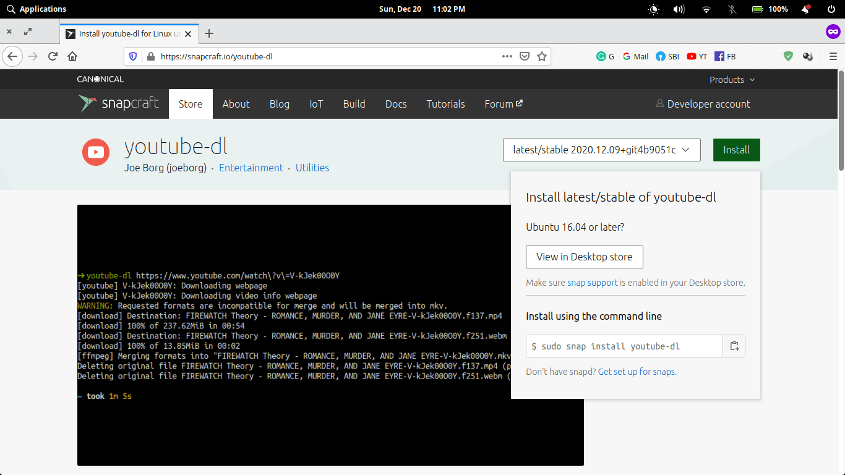Open the volume sound indicator
This screenshot has width=845, height=475.
[679, 9]
